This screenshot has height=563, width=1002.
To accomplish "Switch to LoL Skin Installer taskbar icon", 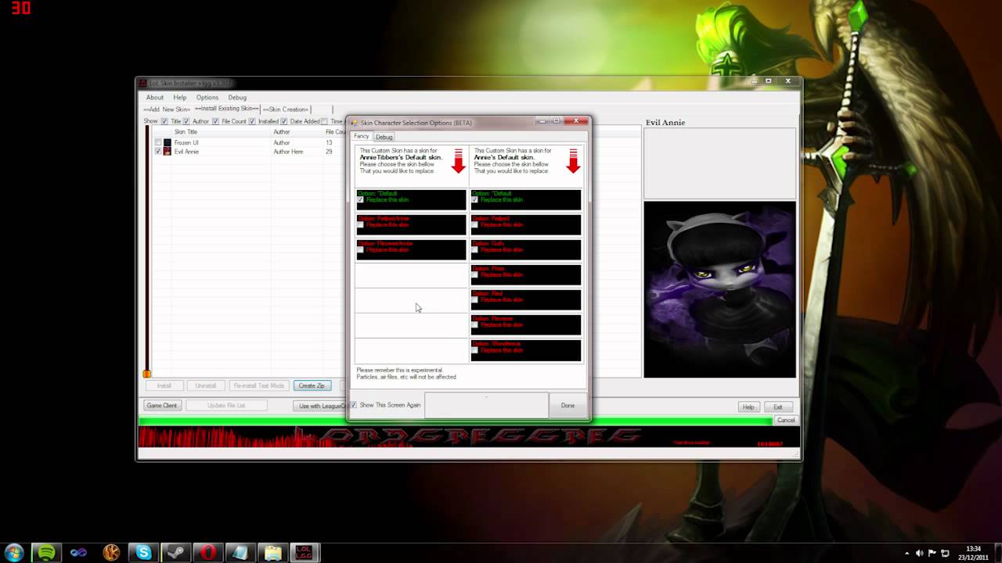I will pyautogui.click(x=305, y=553).
